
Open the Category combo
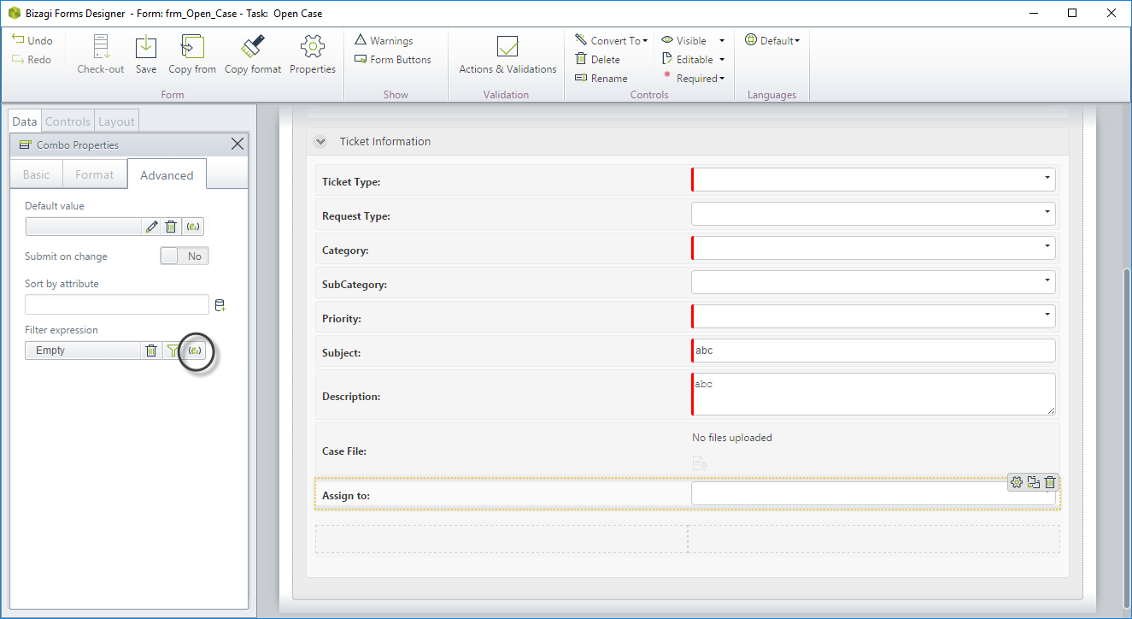click(873, 248)
